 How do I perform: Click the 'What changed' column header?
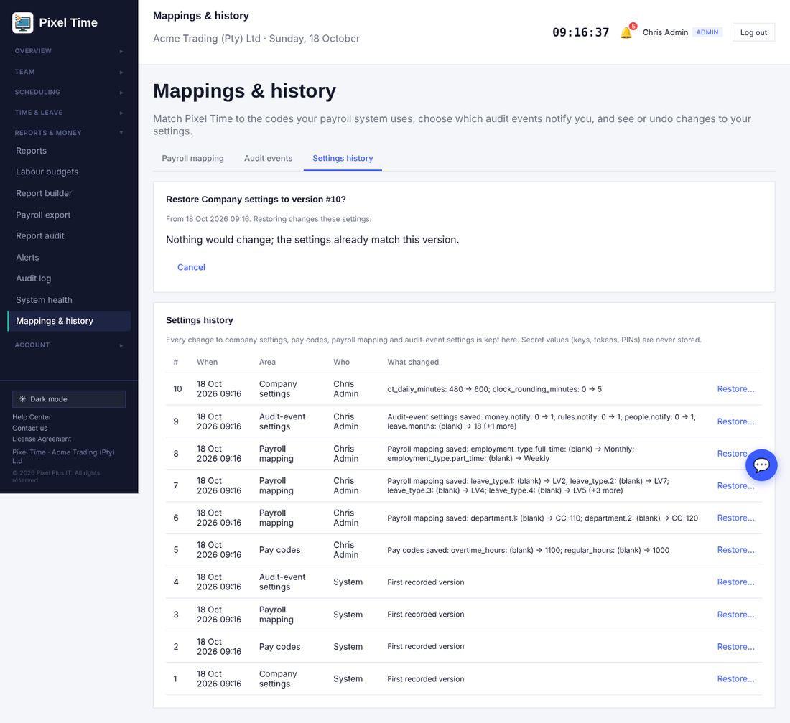(413, 363)
